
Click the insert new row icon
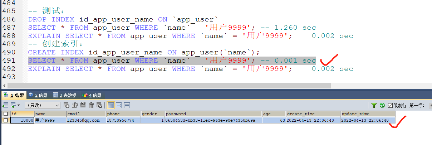pos(66,105)
